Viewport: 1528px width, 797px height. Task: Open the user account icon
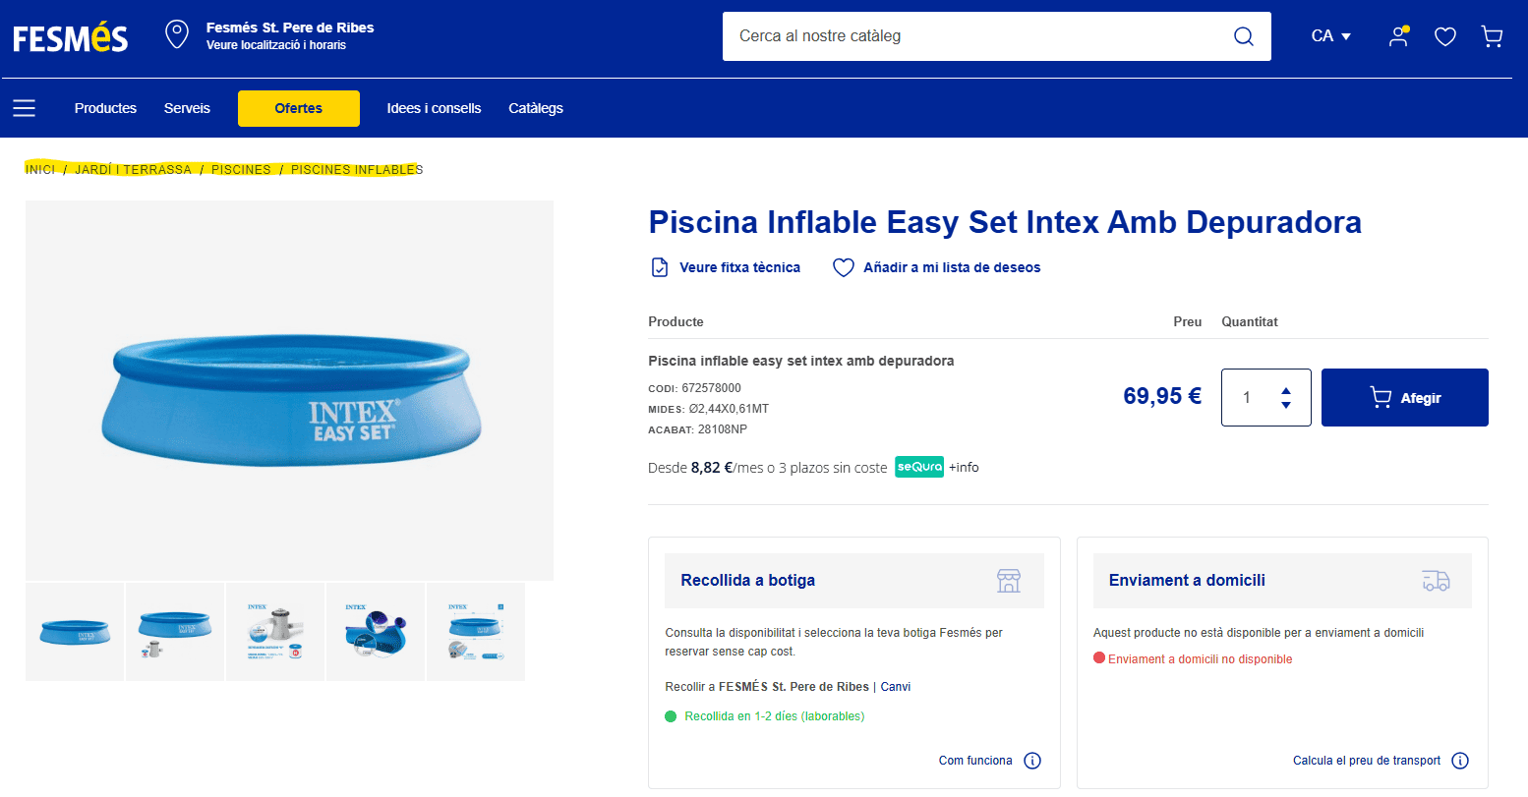click(1397, 36)
